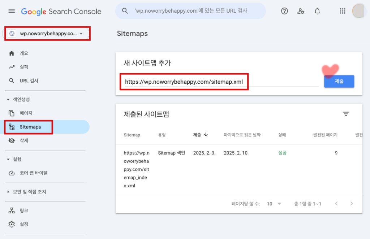Open the Google apps grid
370x239 pixels.
[343, 11]
